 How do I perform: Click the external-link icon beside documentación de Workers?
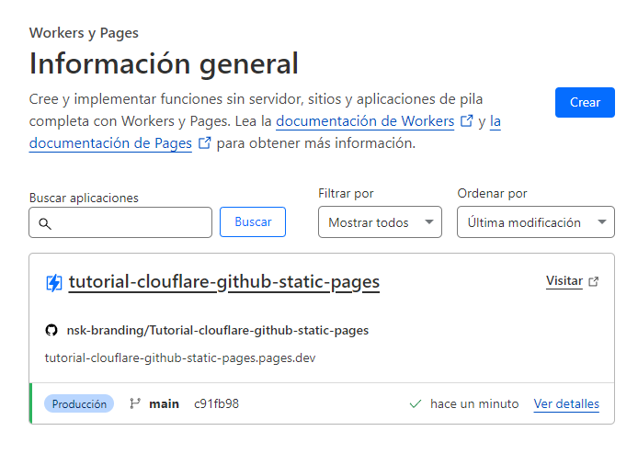[467, 120]
